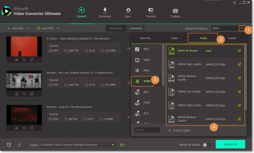Edit WMA8 High Quality preset
The image size is (254, 153).
pyautogui.click(x=239, y=64)
